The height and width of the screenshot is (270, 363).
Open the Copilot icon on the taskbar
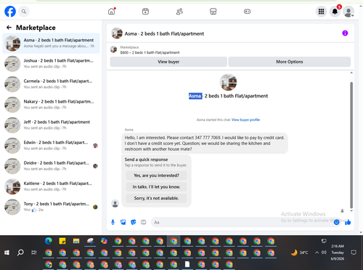[x=104, y=241]
